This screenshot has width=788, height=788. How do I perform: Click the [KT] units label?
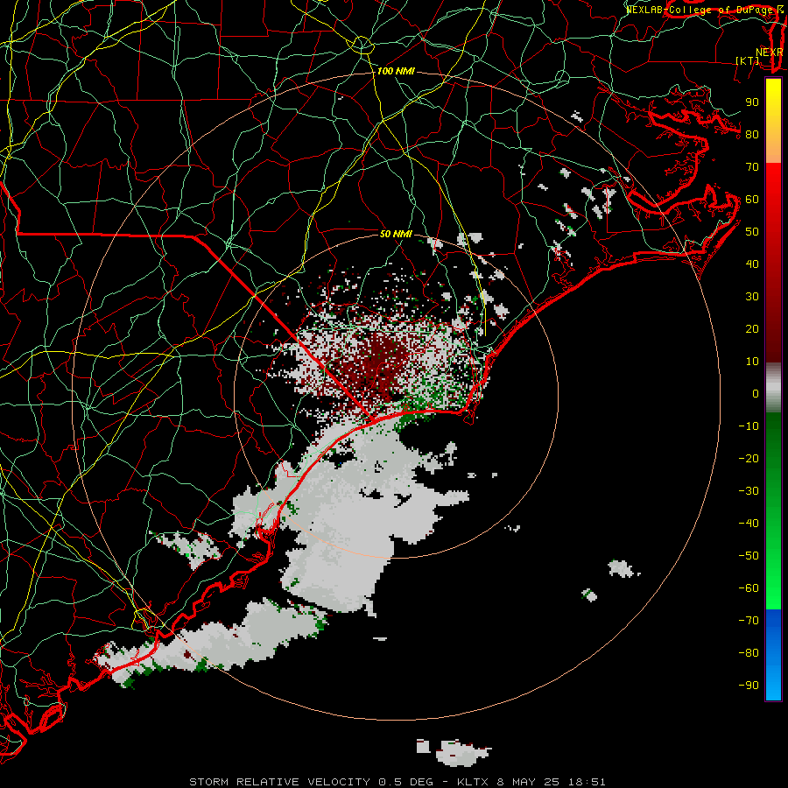coord(748,60)
